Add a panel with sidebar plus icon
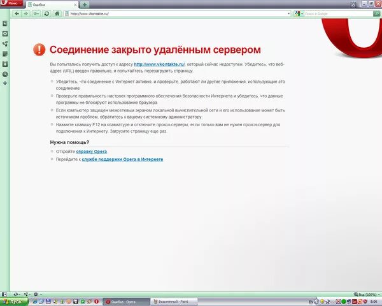This screenshot has height=306, width=382. (x=5, y=84)
